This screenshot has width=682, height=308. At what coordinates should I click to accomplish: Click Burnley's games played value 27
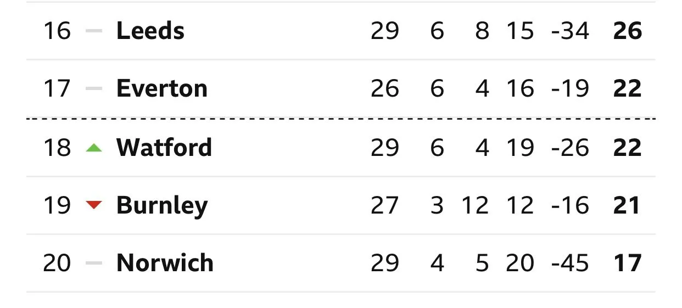click(384, 205)
